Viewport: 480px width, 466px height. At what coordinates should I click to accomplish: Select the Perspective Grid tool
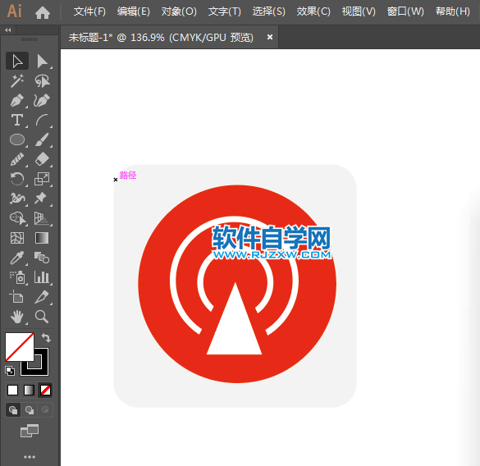(42, 218)
